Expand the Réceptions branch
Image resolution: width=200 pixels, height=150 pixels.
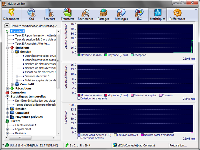[x=7, y=89]
